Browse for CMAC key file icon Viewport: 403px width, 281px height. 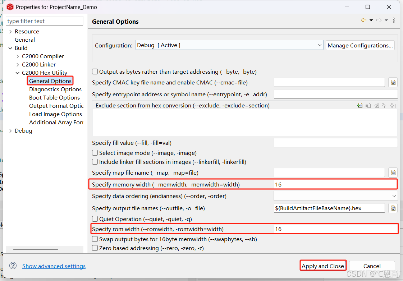pos(393,82)
